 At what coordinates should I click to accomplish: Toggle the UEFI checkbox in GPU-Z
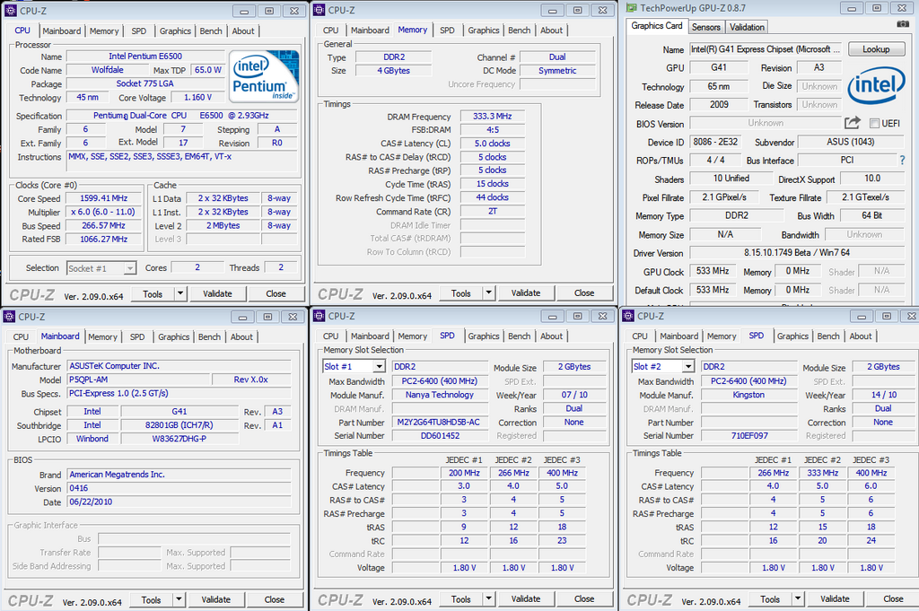tap(874, 123)
